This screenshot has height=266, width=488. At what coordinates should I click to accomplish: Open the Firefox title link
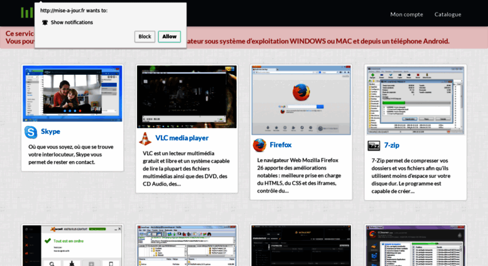click(280, 145)
